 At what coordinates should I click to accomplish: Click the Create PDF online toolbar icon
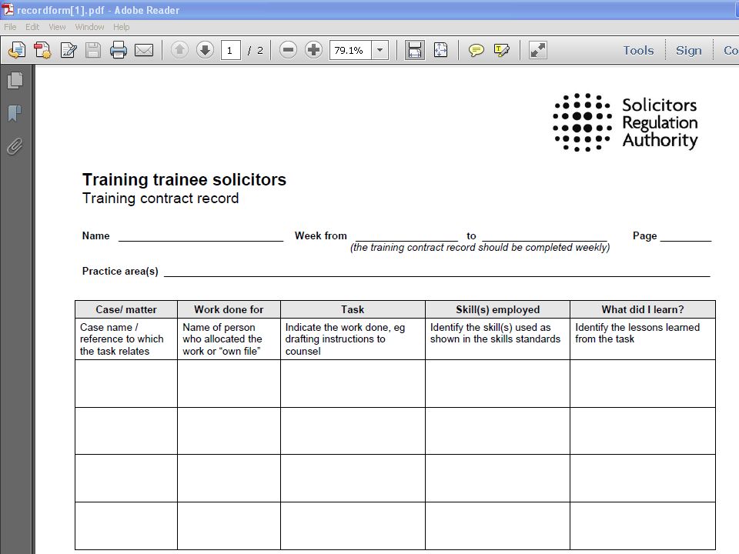17,50
